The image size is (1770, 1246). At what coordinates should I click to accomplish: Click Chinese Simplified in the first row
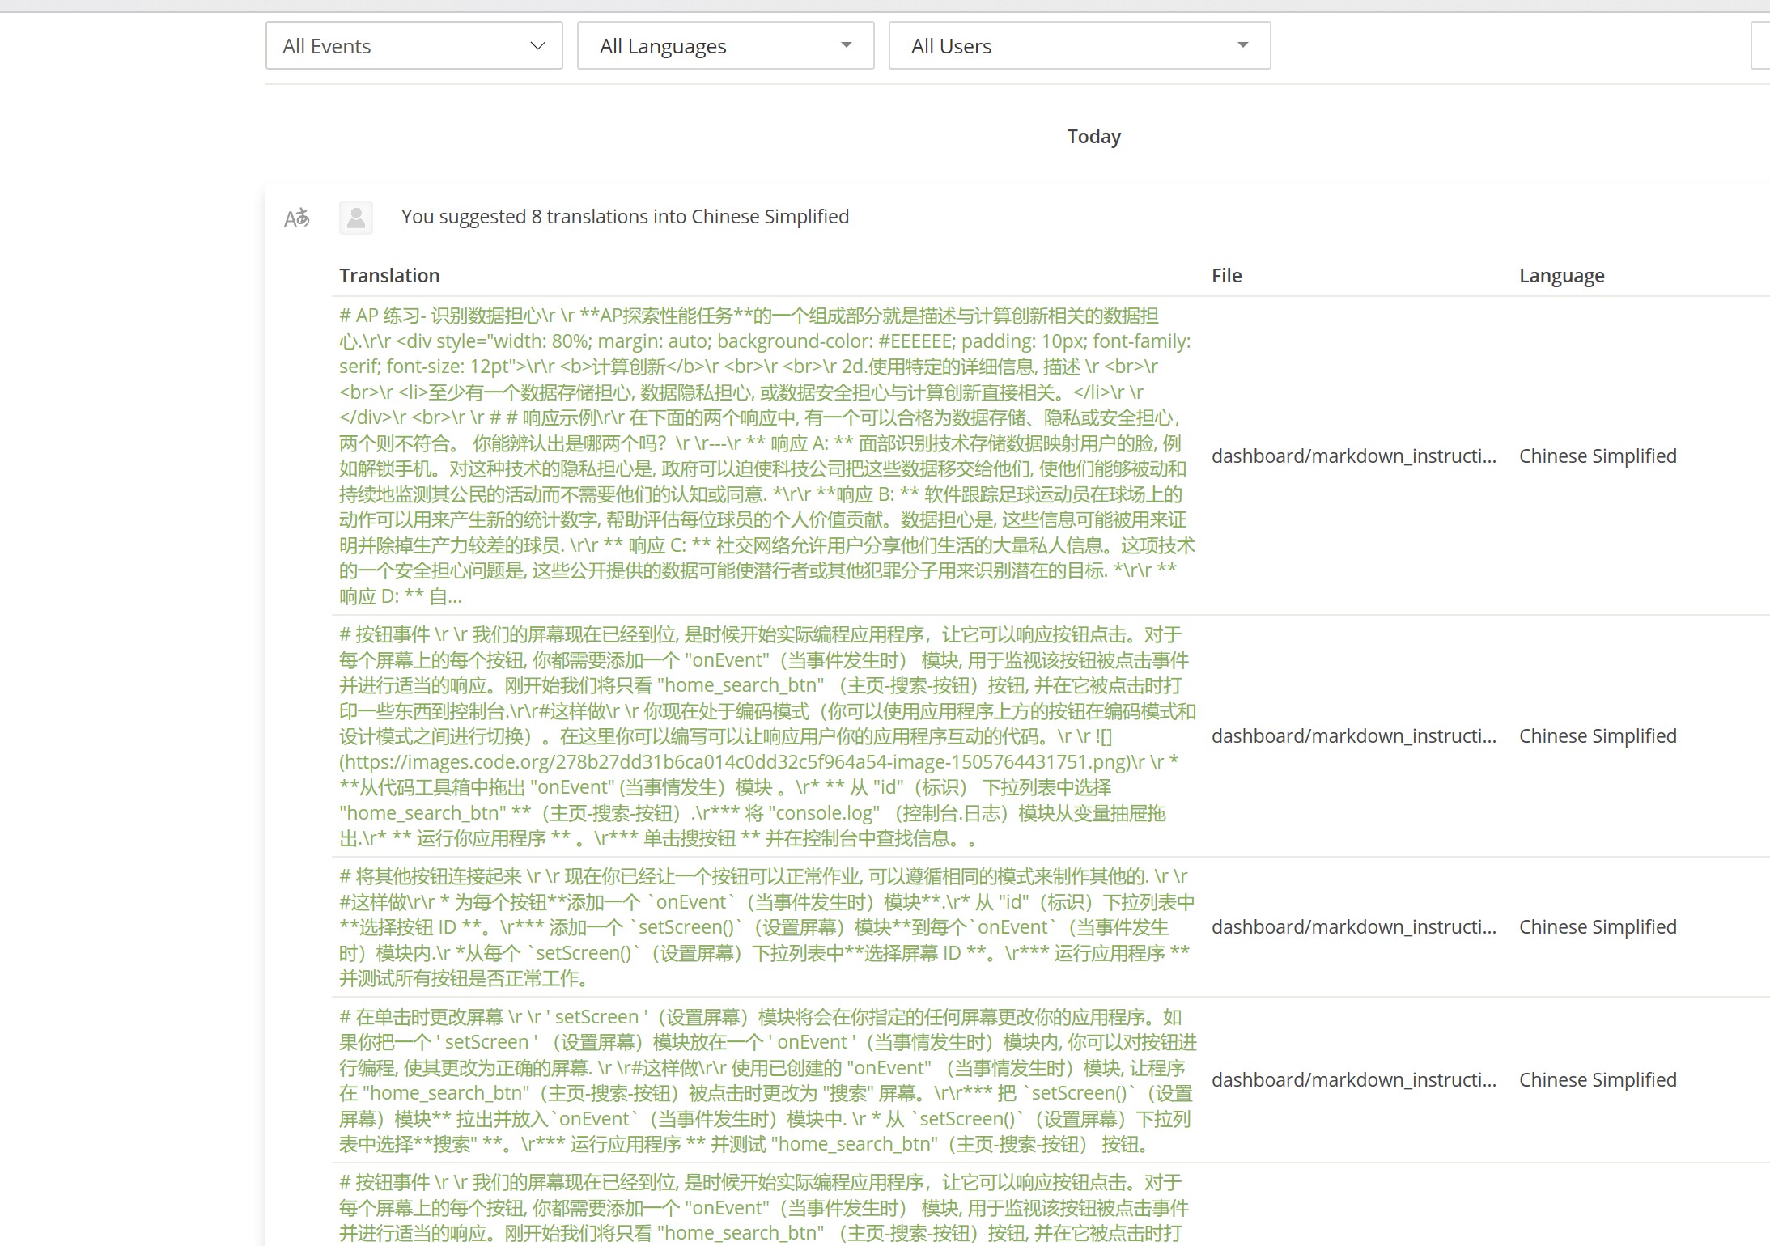(x=1597, y=456)
